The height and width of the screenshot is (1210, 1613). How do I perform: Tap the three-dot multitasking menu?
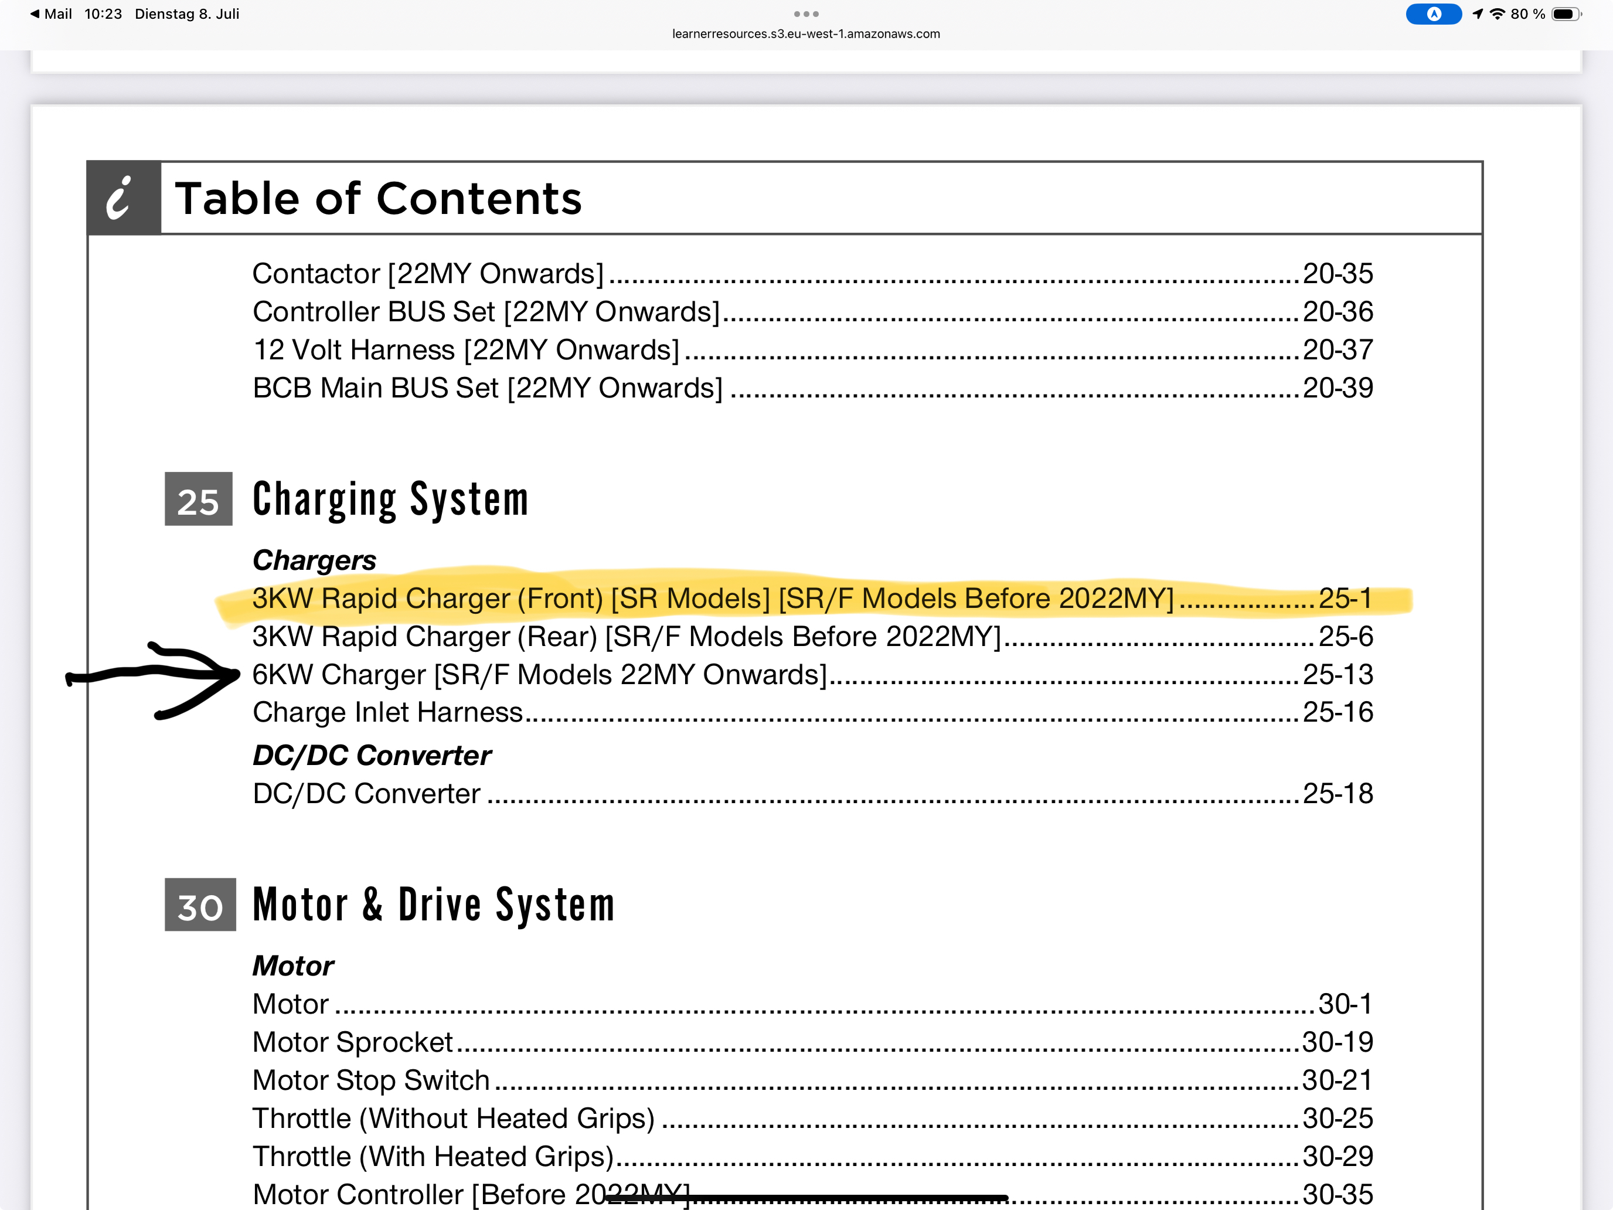click(806, 14)
